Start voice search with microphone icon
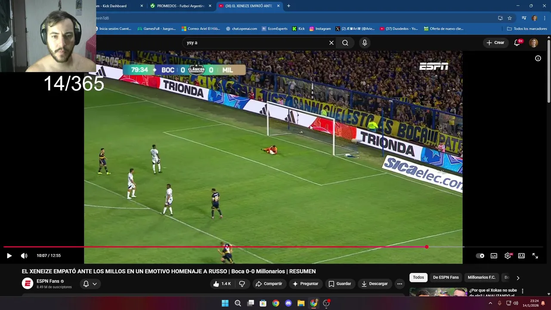 365,43
